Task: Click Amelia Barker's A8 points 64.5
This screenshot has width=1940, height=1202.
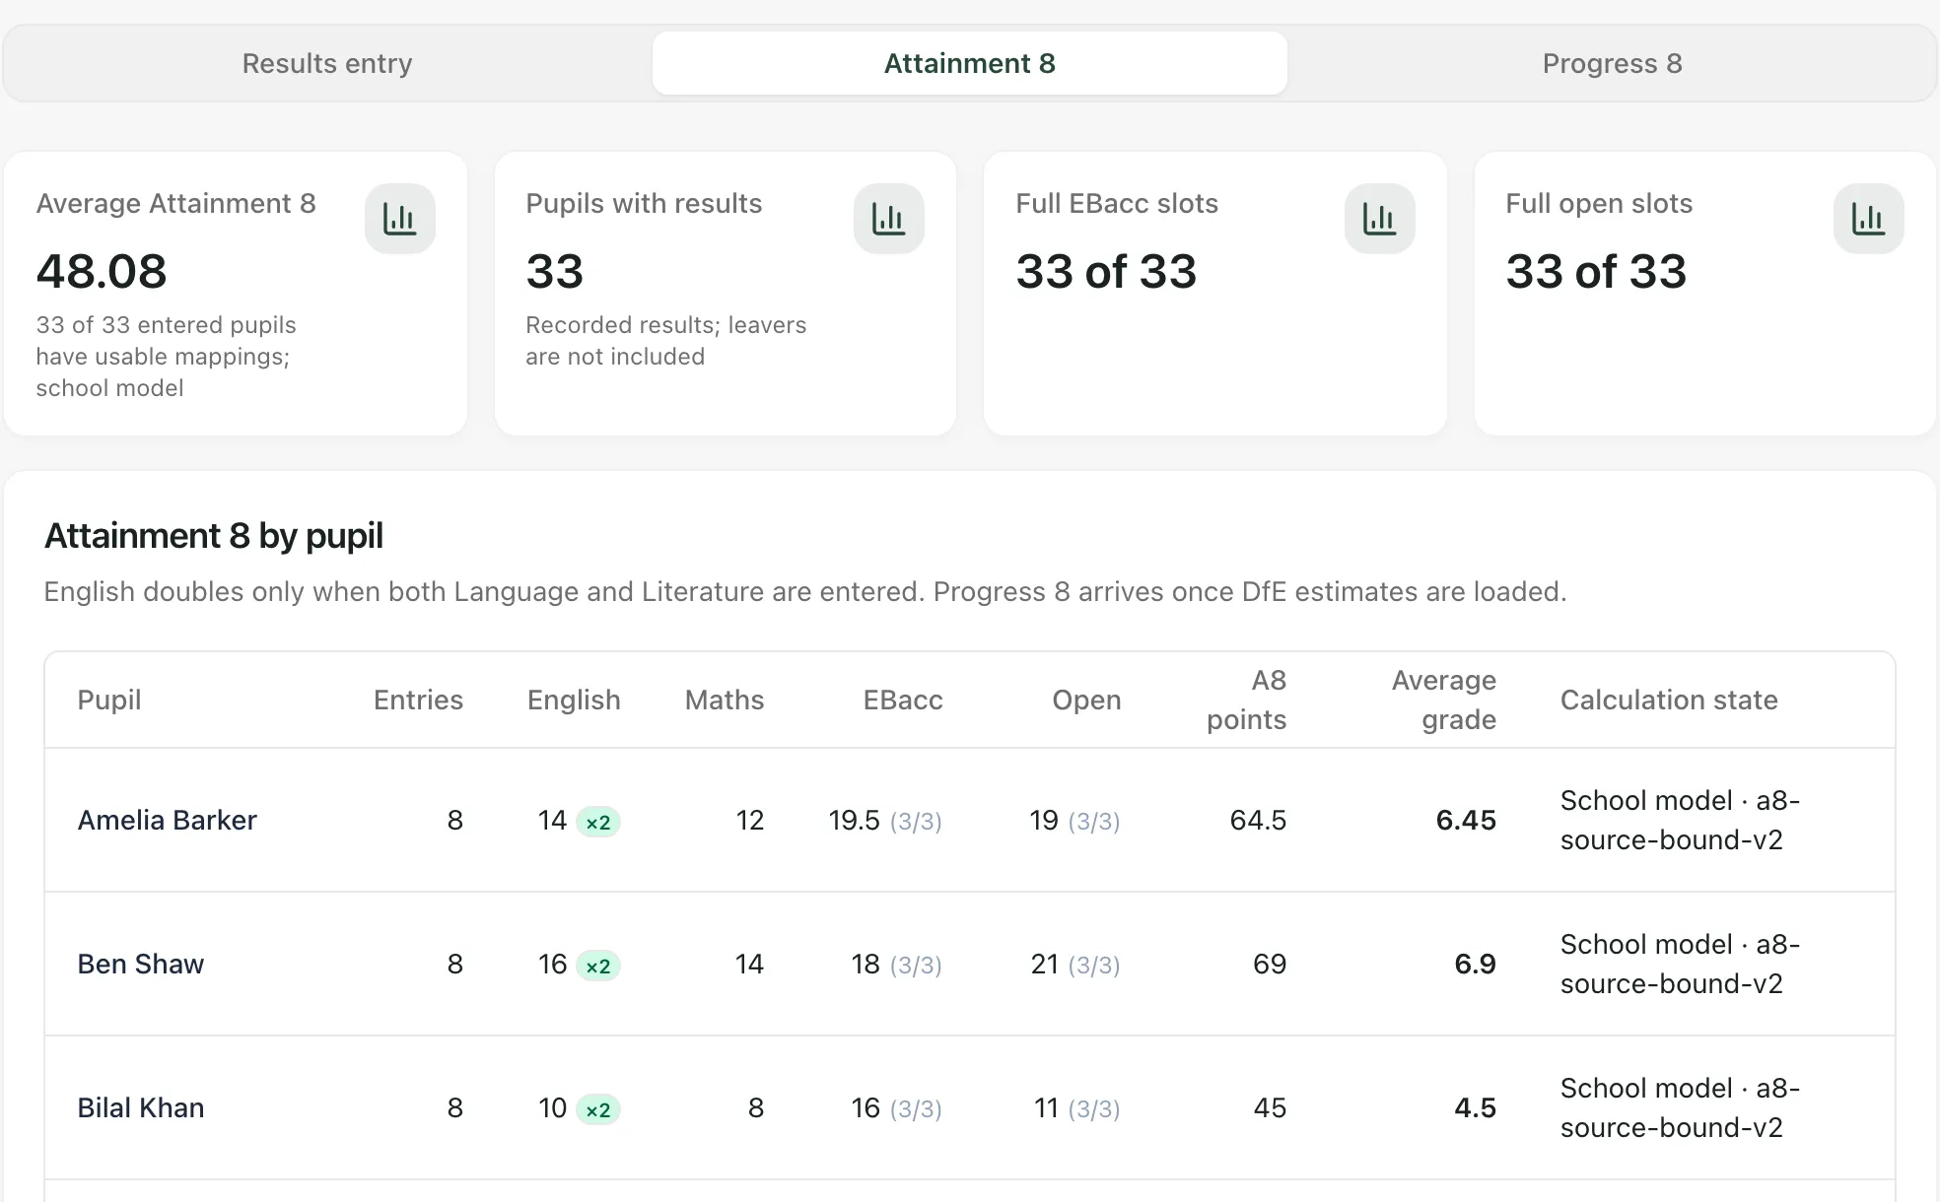Action: click(x=1258, y=820)
